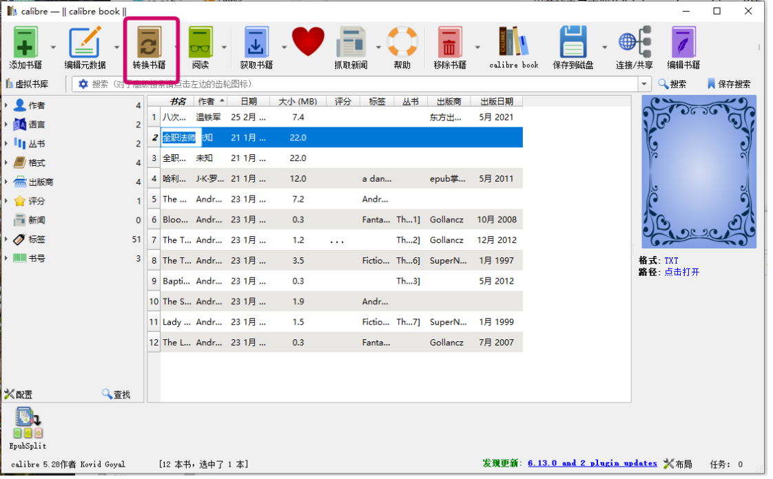Open the calibre book library icon
Screen dimensions: 773x479
pos(514,47)
